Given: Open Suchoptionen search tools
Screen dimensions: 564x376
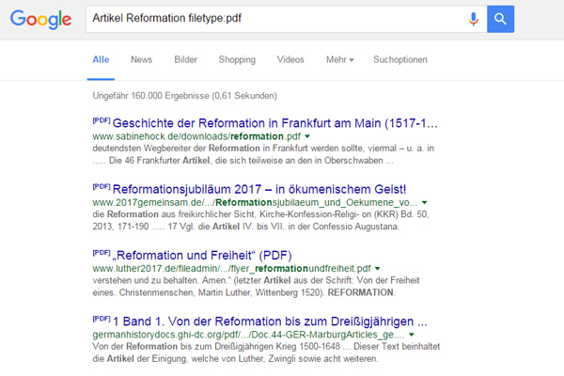Looking at the screenshot, I should 402,60.
